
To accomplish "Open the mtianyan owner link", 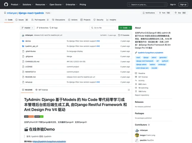I will pyautogui.click(x=12, y=13).
